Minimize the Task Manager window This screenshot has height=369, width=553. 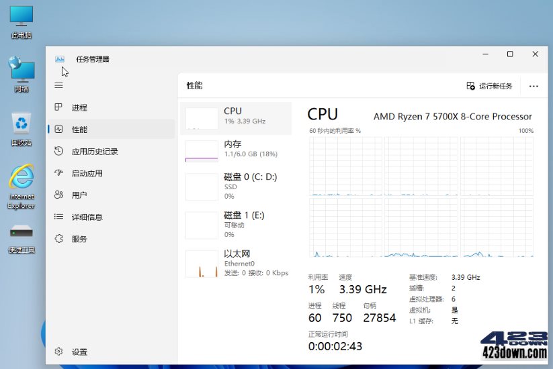tap(486, 54)
